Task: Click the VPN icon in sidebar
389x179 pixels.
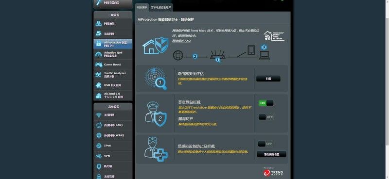Action: click(x=99, y=156)
